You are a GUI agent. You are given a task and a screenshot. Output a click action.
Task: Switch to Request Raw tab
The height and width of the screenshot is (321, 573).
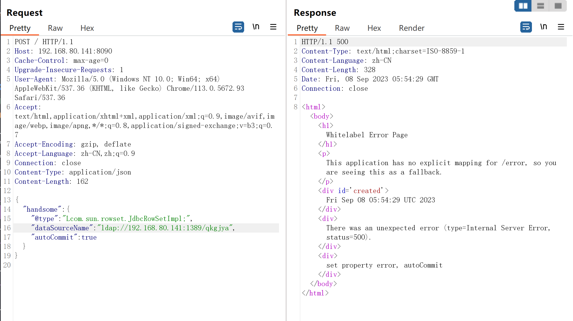tap(55, 28)
